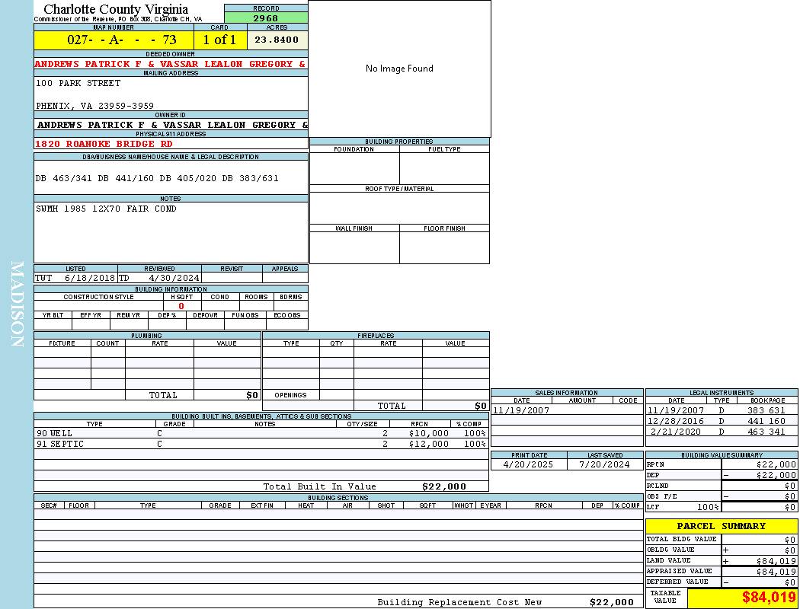
Task: Select the 2/21/2020 legal instrument row
Action: [x=721, y=432]
